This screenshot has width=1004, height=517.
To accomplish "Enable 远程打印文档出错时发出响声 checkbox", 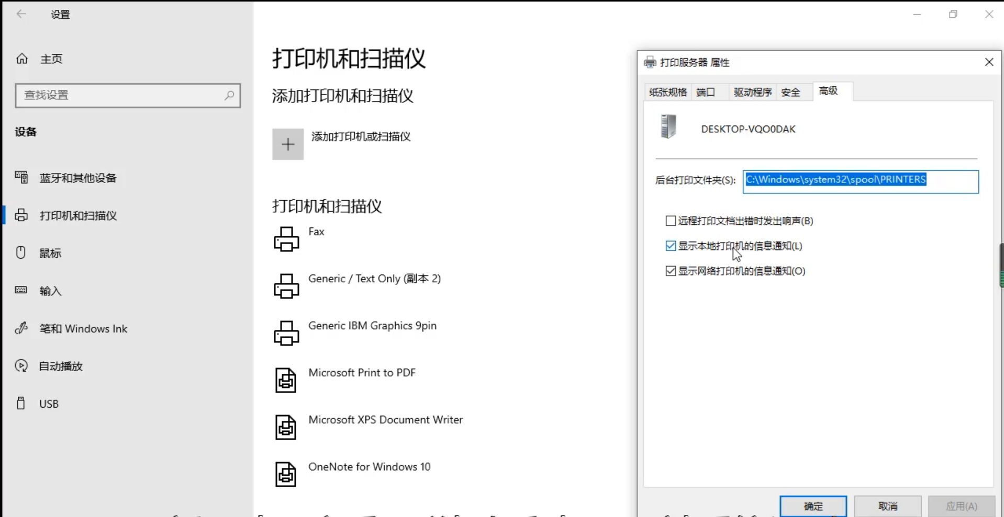I will click(671, 221).
